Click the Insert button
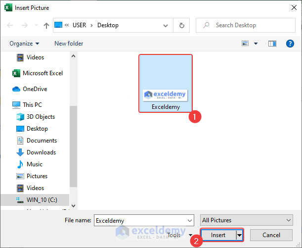Screen dimensions: 302x248 pos(218,235)
